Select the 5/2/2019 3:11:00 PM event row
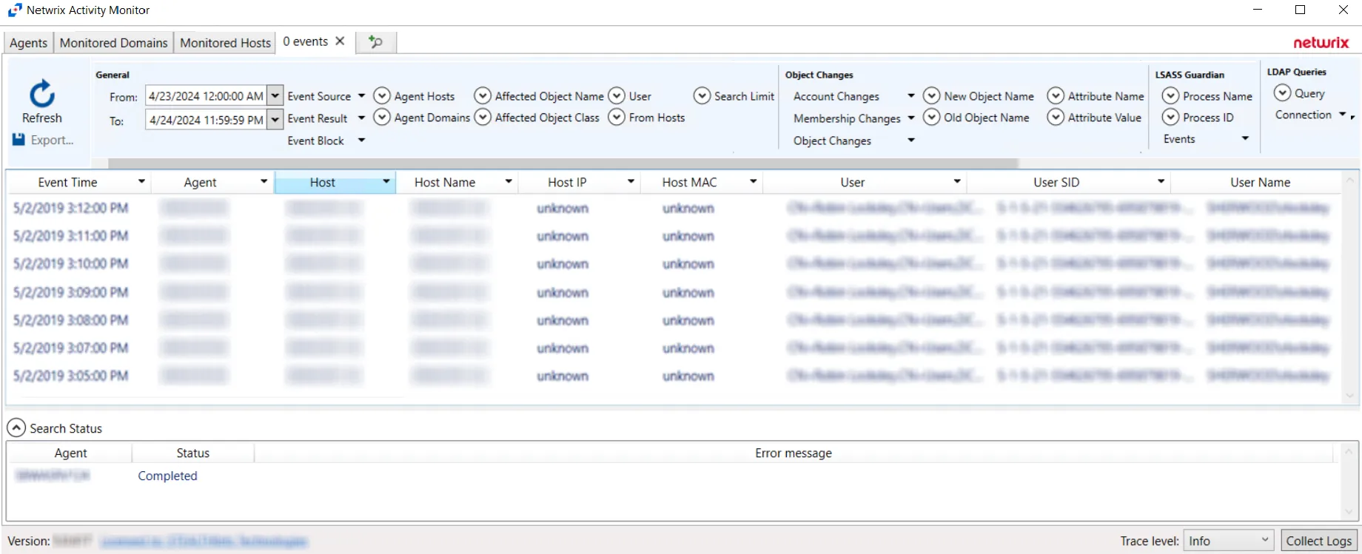This screenshot has width=1362, height=554. [674, 236]
